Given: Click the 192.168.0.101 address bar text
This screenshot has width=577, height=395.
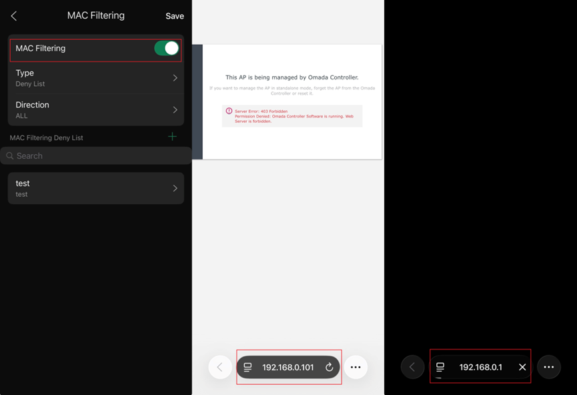Looking at the screenshot, I should tap(287, 367).
